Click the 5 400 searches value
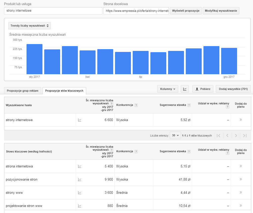Viewport: 253px width, 213px height. [x=109, y=166]
